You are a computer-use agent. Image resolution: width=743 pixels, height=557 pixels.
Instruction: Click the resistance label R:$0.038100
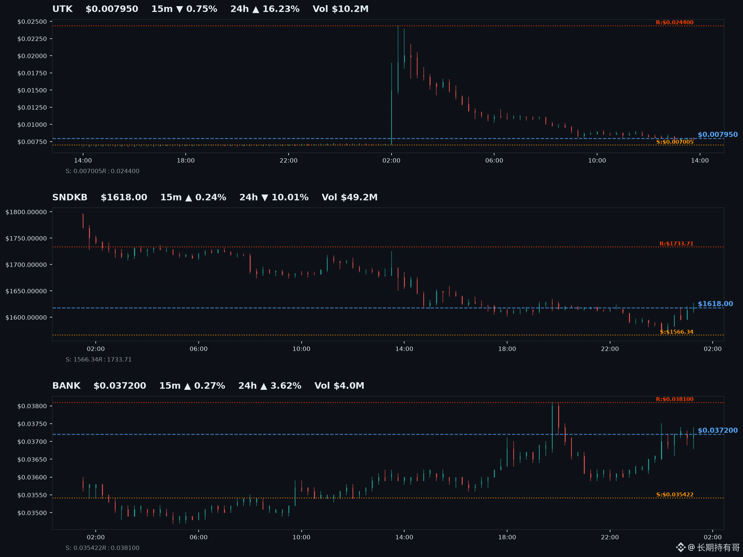675,399
